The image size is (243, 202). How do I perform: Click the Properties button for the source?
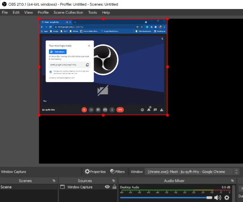tap(95, 172)
